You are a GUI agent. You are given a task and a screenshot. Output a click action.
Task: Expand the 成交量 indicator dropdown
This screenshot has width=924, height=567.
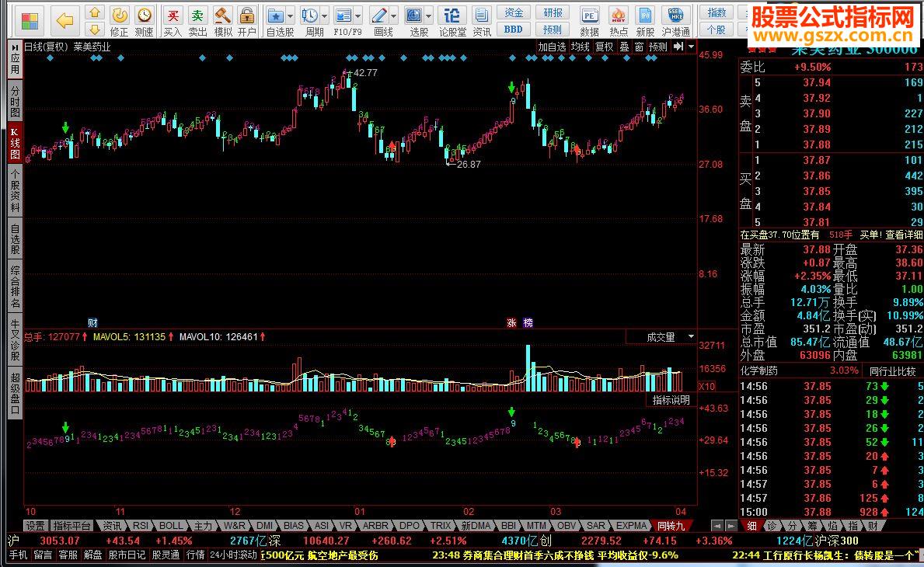[x=691, y=337]
